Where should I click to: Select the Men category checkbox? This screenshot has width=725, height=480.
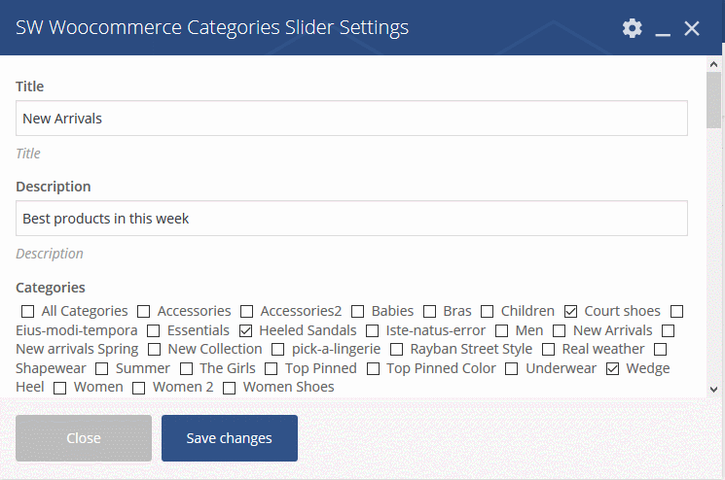click(502, 331)
